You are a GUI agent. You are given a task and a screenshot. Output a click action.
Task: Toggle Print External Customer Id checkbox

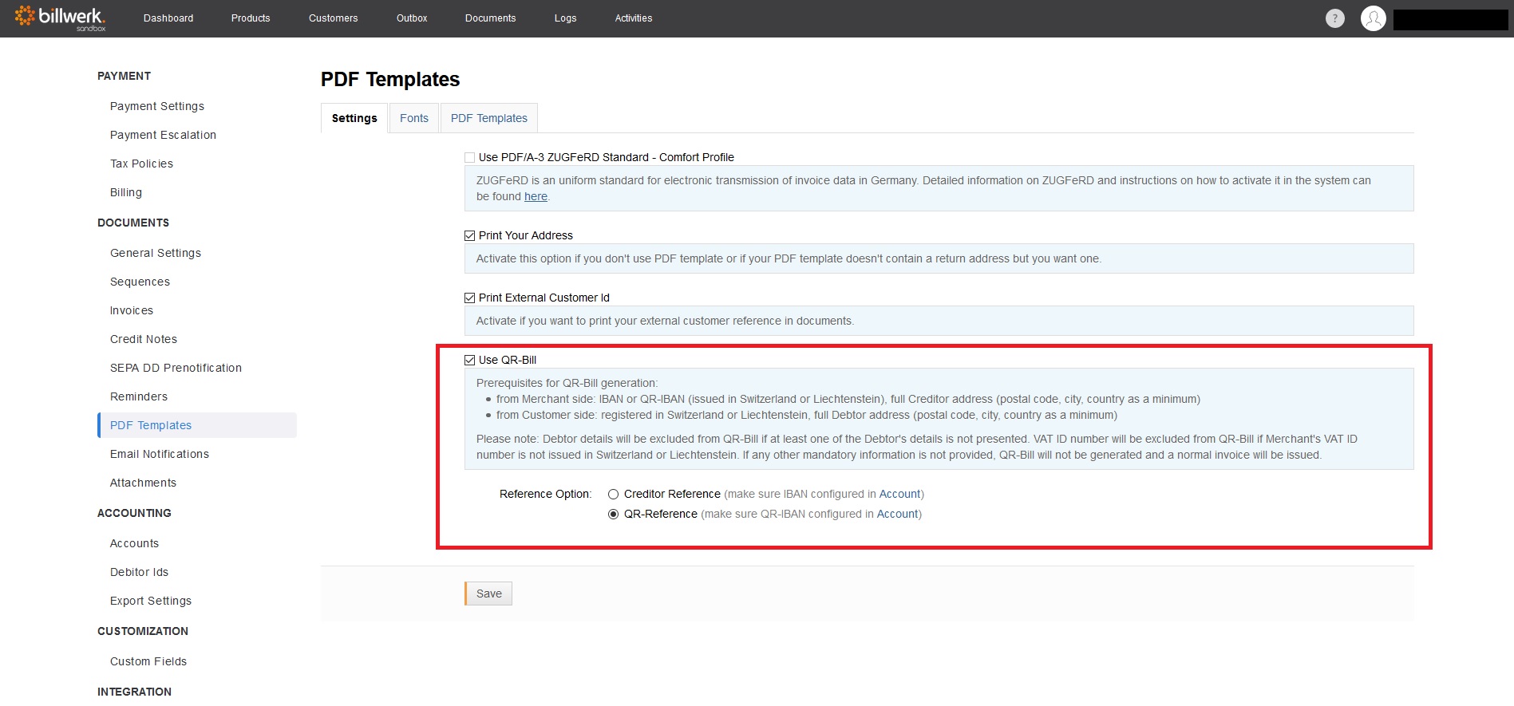click(470, 298)
